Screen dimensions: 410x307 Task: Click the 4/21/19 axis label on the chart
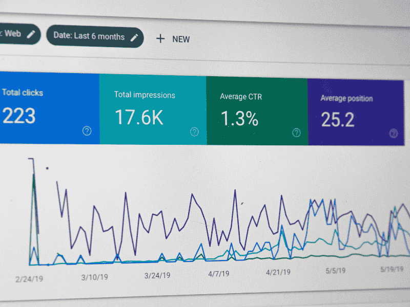point(277,271)
